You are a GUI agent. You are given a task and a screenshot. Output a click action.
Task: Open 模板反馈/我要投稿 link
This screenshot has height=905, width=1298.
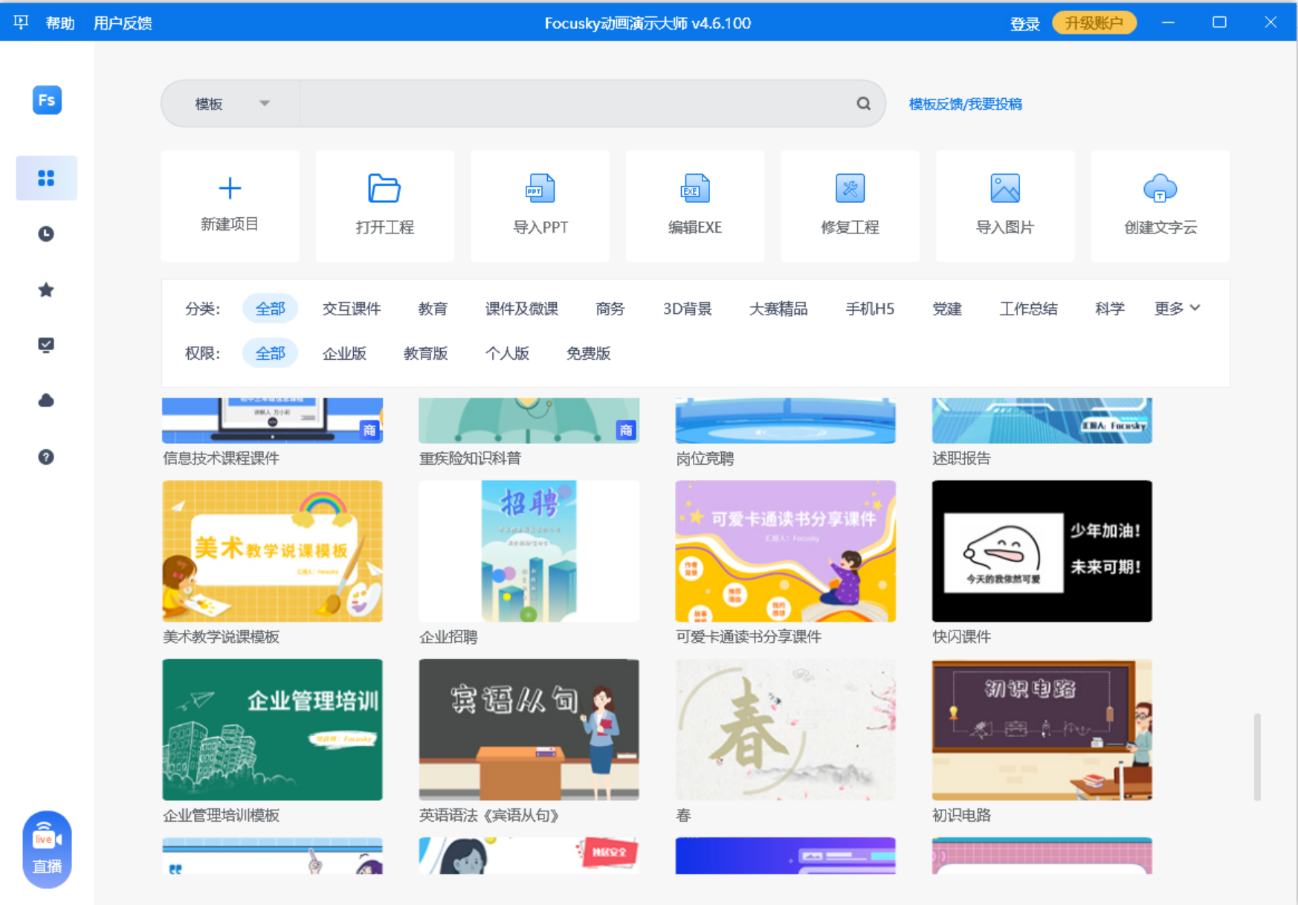[x=965, y=104]
